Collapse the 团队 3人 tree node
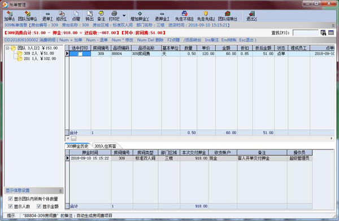 [7, 48]
